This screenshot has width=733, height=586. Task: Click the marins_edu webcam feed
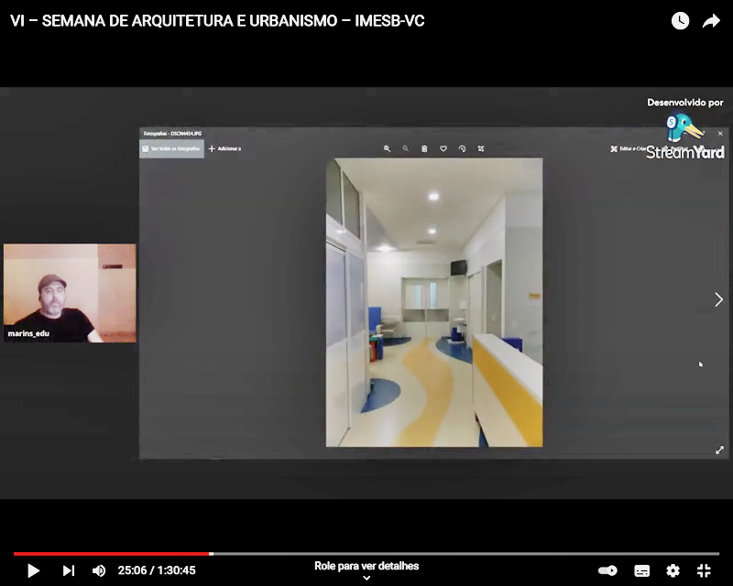[70, 293]
